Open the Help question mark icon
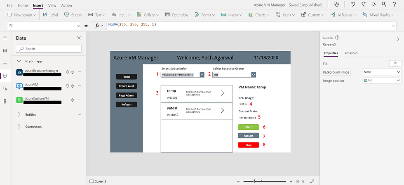The image size is (404, 185). [394, 5]
